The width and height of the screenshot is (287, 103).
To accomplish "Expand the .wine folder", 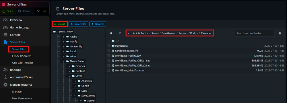I will 63,56.
